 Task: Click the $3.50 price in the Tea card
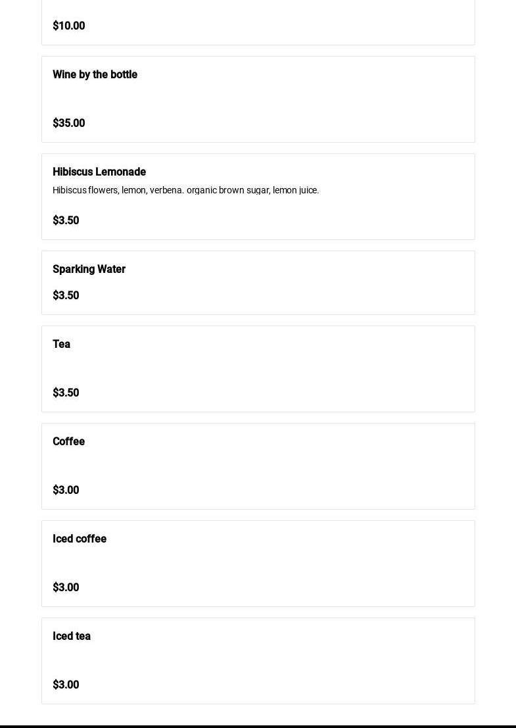click(66, 393)
